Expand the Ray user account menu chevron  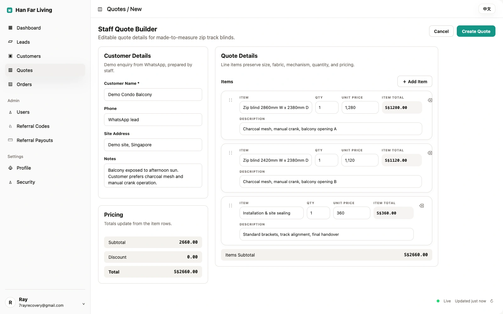84,304
